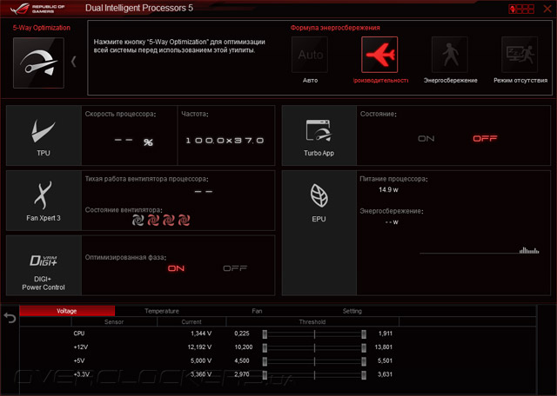The height and width of the screenshot is (396, 557).
Task: Open the Turbo App module
Action: pyautogui.click(x=319, y=135)
